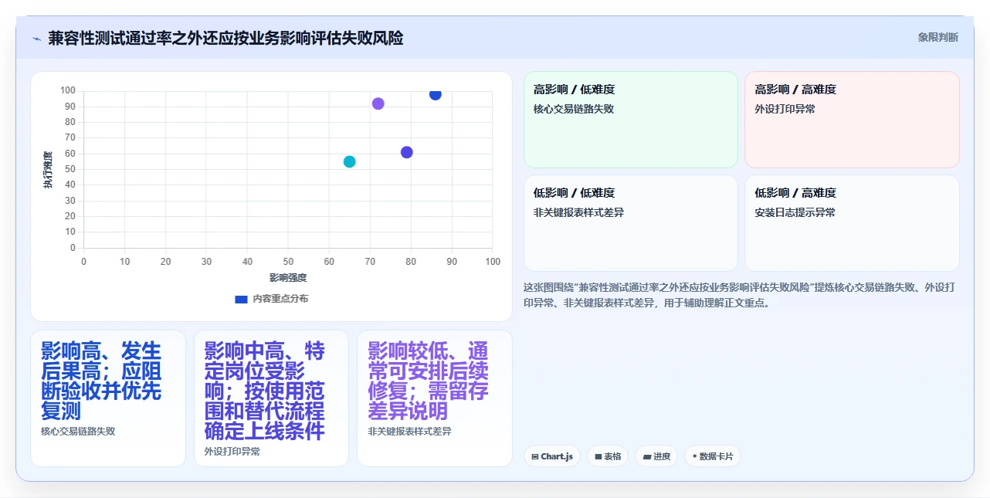The width and height of the screenshot is (990, 498).
Task: Click 核心交易链路失败 caption under blue headline
Action: coord(78,432)
